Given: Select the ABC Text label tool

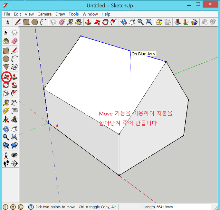Looking at the screenshot, I should pyautogui.click(x=14, y=111).
